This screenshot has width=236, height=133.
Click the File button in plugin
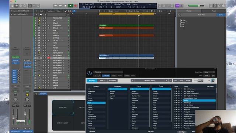(x=176, y=81)
